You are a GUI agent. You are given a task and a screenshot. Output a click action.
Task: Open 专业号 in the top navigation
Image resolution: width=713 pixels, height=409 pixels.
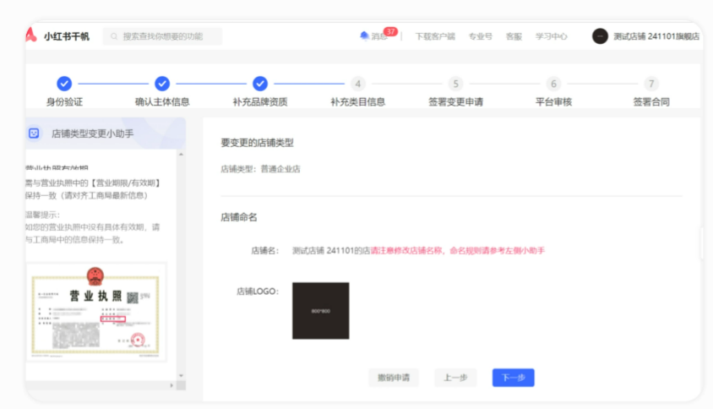[x=480, y=36]
